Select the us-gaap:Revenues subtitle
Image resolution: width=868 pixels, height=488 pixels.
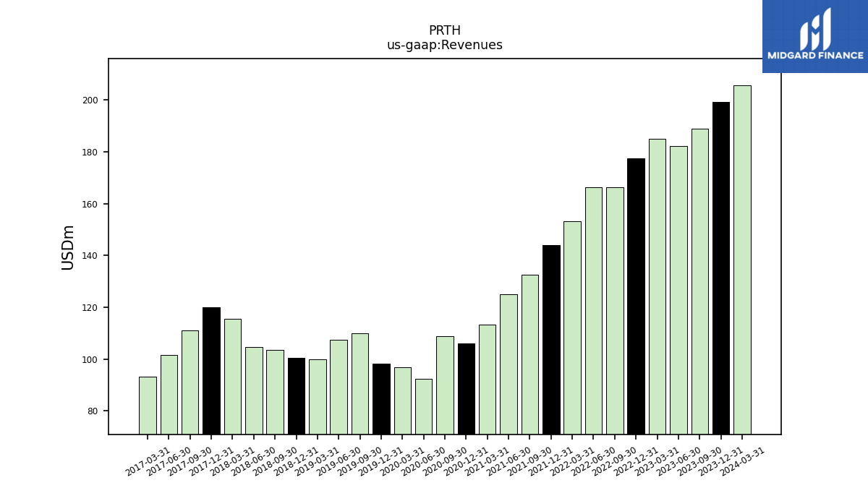click(x=444, y=46)
